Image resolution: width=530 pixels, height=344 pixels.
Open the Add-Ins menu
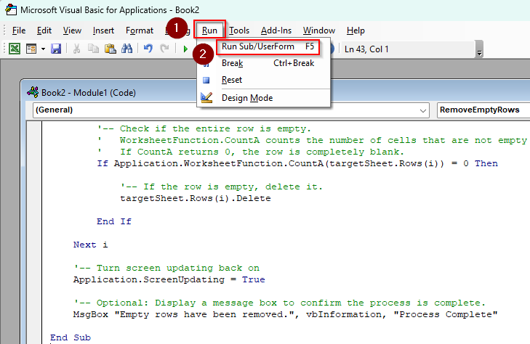276,30
